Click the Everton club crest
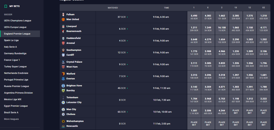 (x=63, y=79)
